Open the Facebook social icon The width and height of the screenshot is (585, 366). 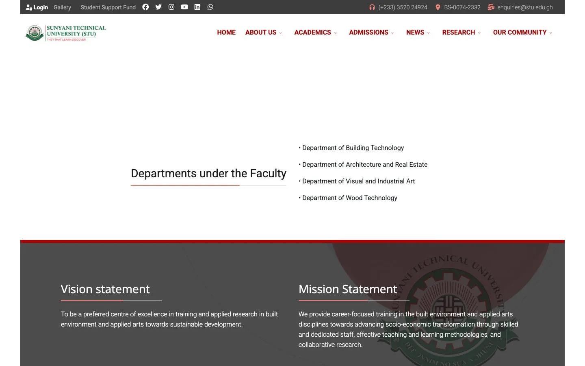pos(145,7)
